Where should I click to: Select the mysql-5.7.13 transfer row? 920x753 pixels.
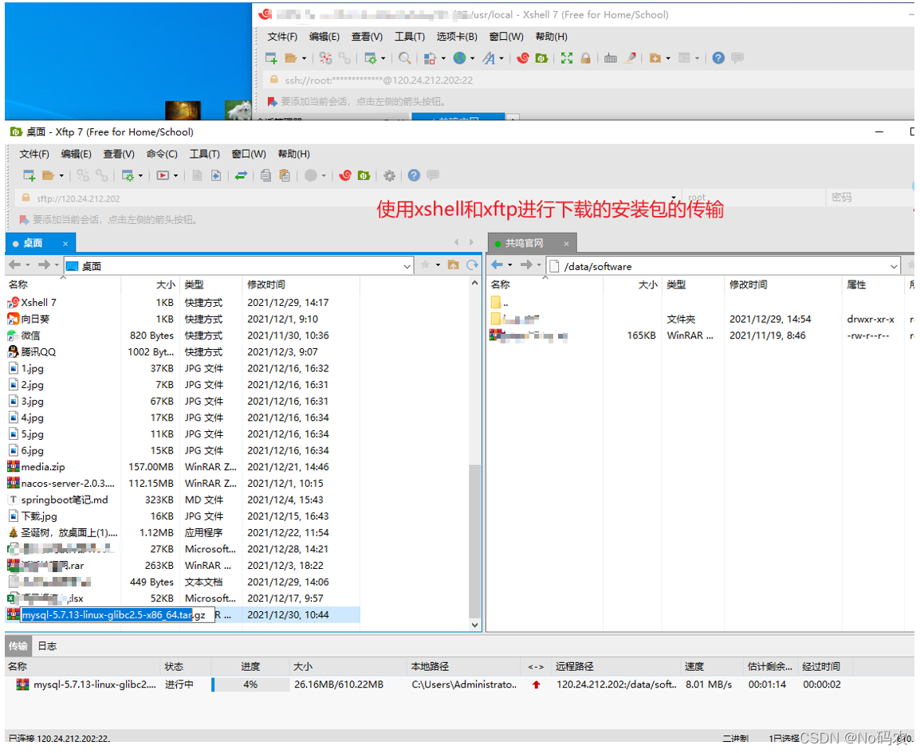(458, 684)
